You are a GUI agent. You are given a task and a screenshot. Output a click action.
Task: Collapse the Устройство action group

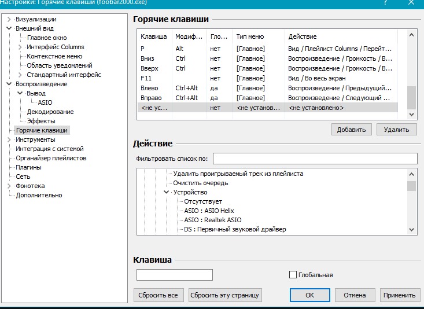[x=167, y=192]
